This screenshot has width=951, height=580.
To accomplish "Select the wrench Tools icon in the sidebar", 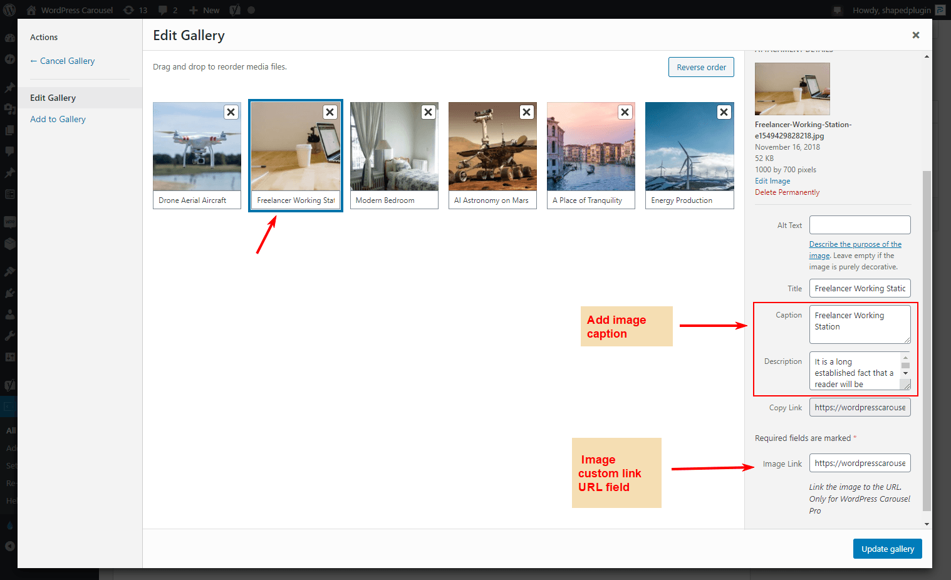I will [9, 335].
